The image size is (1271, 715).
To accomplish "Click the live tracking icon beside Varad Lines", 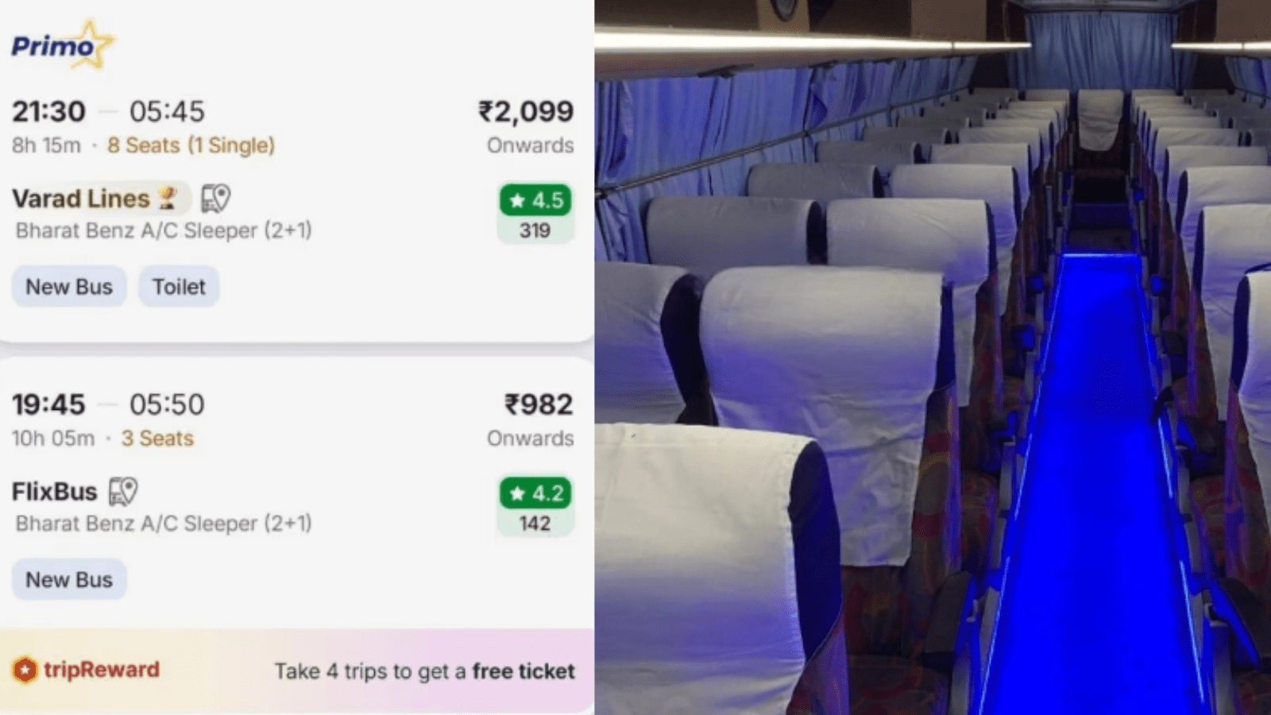I will 215,199.
